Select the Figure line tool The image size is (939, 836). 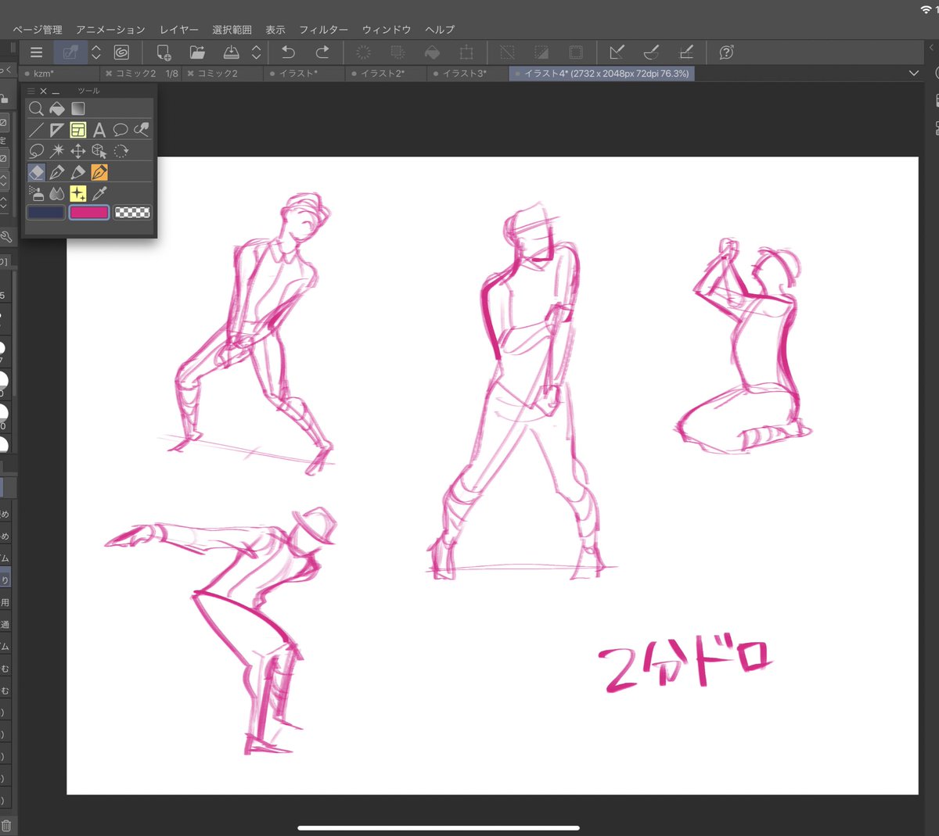click(36, 130)
